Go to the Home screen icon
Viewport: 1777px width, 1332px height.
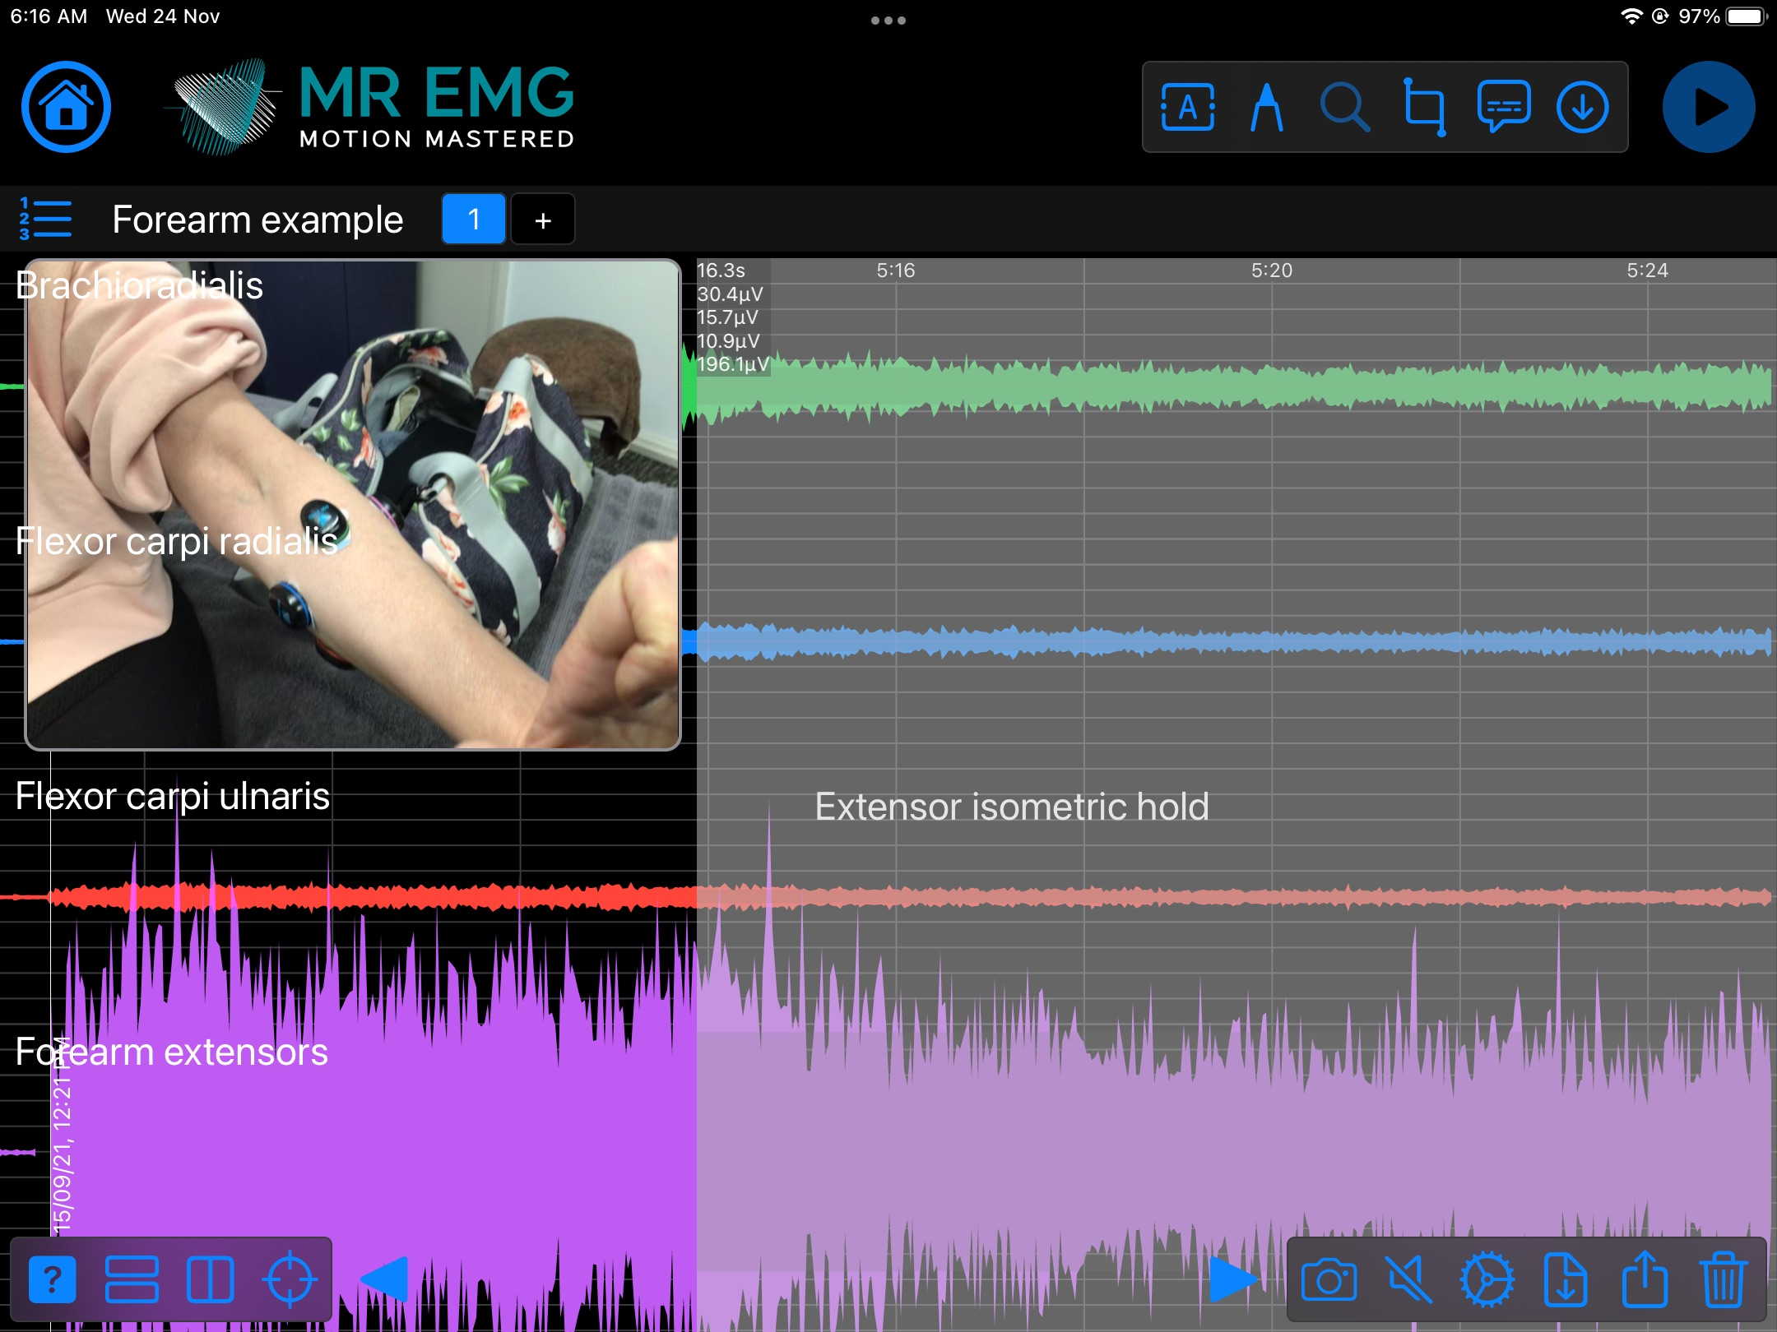tap(66, 107)
